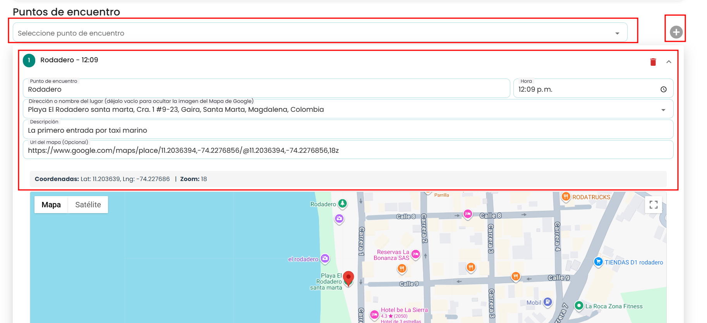Click the red map pin marker

coord(348,279)
